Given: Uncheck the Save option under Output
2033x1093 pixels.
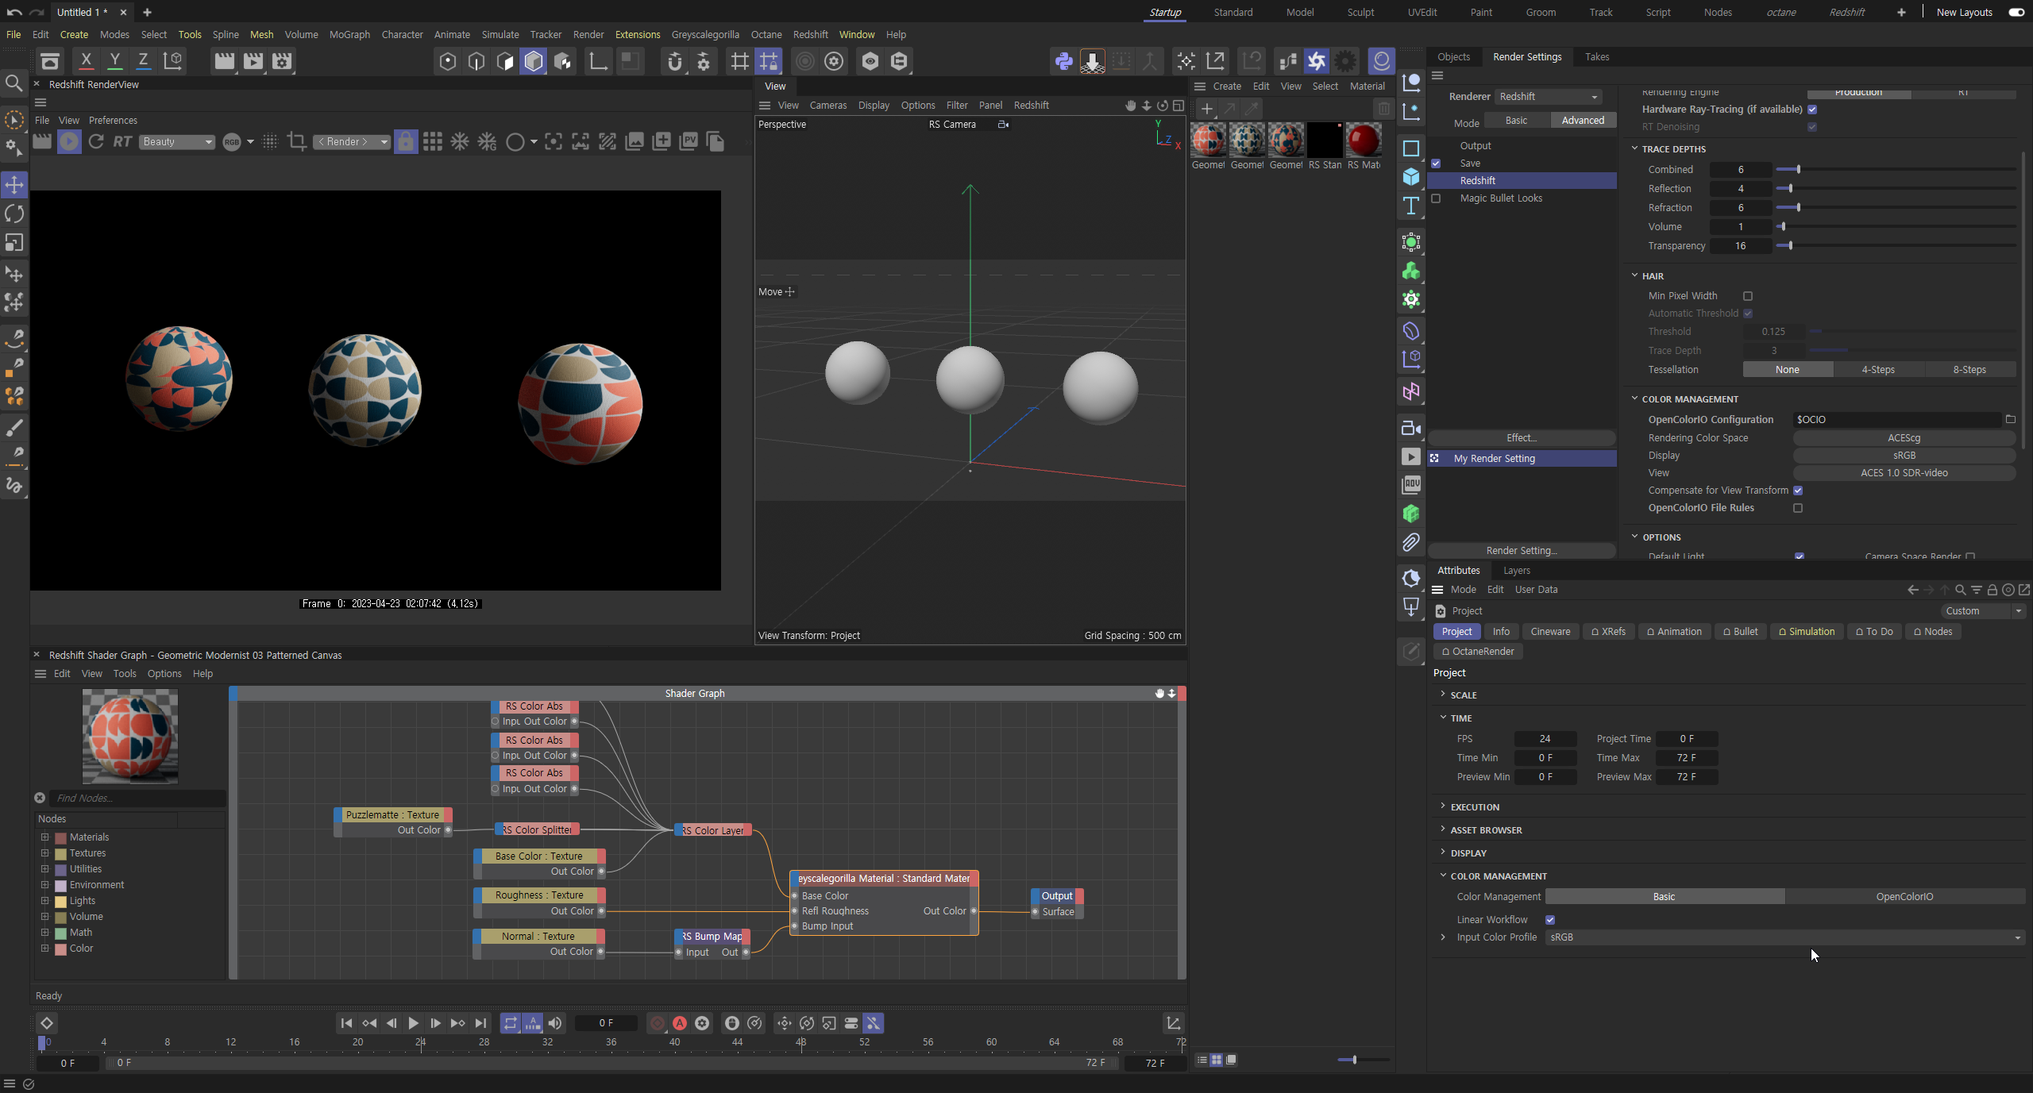Looking at the screenshot, I should (1437, 164).
